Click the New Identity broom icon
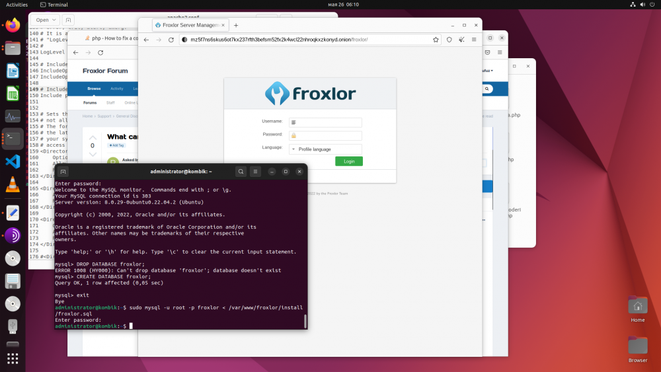Viewport: 661px width, 372px height. click(x=461, y=40)
